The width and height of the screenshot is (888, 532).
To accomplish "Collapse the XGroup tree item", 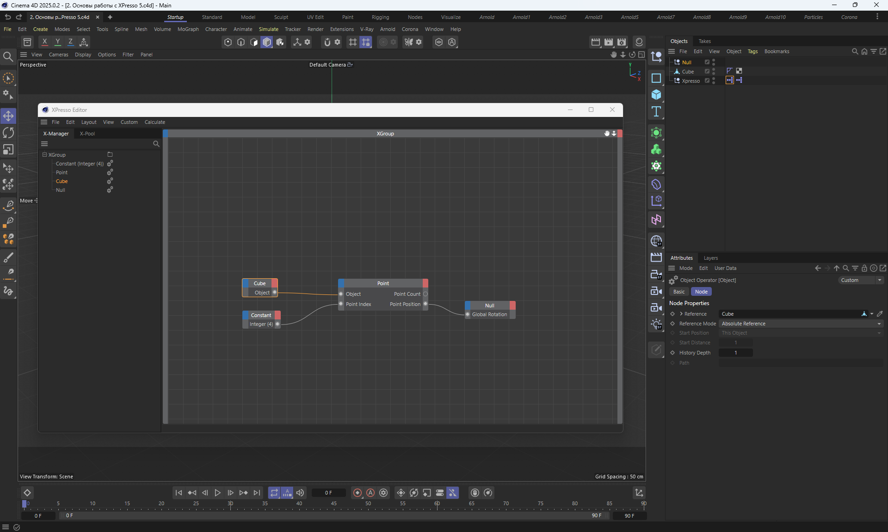I will pyautogui.click(x=45, y=155).
